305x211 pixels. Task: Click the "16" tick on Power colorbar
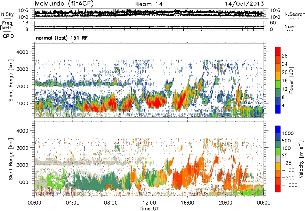(x=284, y=81)
